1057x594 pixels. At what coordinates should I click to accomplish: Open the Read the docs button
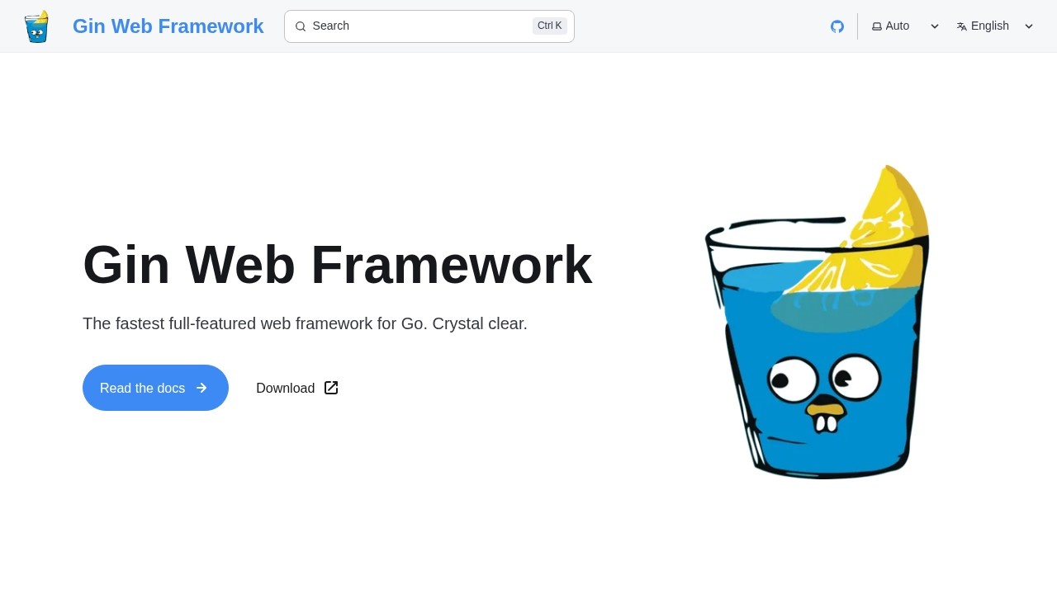click(x=155, y=388)
